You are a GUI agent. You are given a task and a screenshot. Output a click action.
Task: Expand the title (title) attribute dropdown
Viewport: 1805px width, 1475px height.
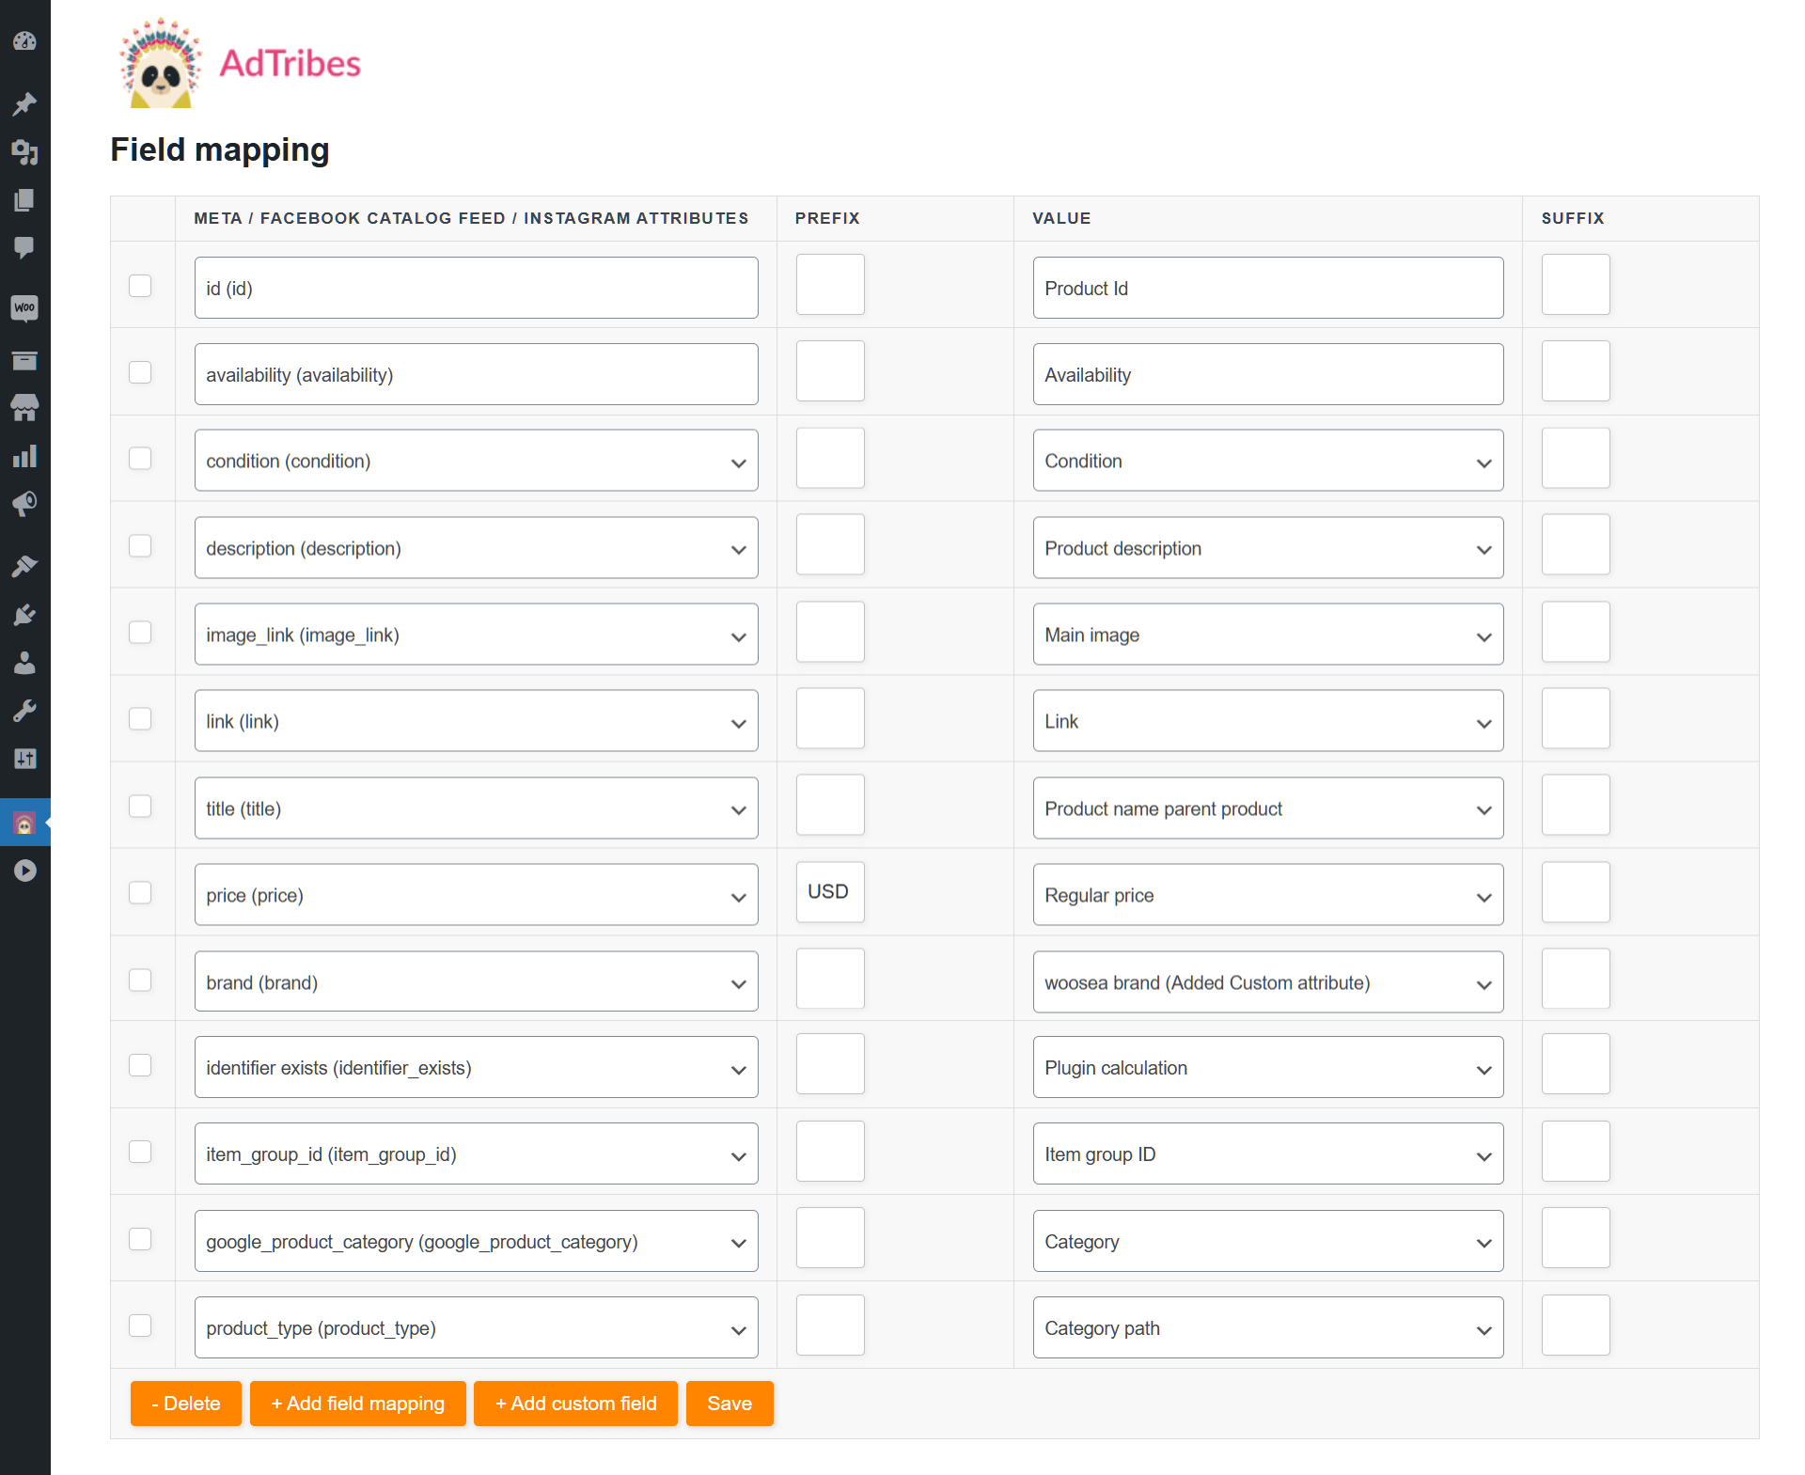pyautogui.click(x=476, y=808)
